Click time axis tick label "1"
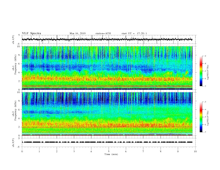 click(39, 151)
